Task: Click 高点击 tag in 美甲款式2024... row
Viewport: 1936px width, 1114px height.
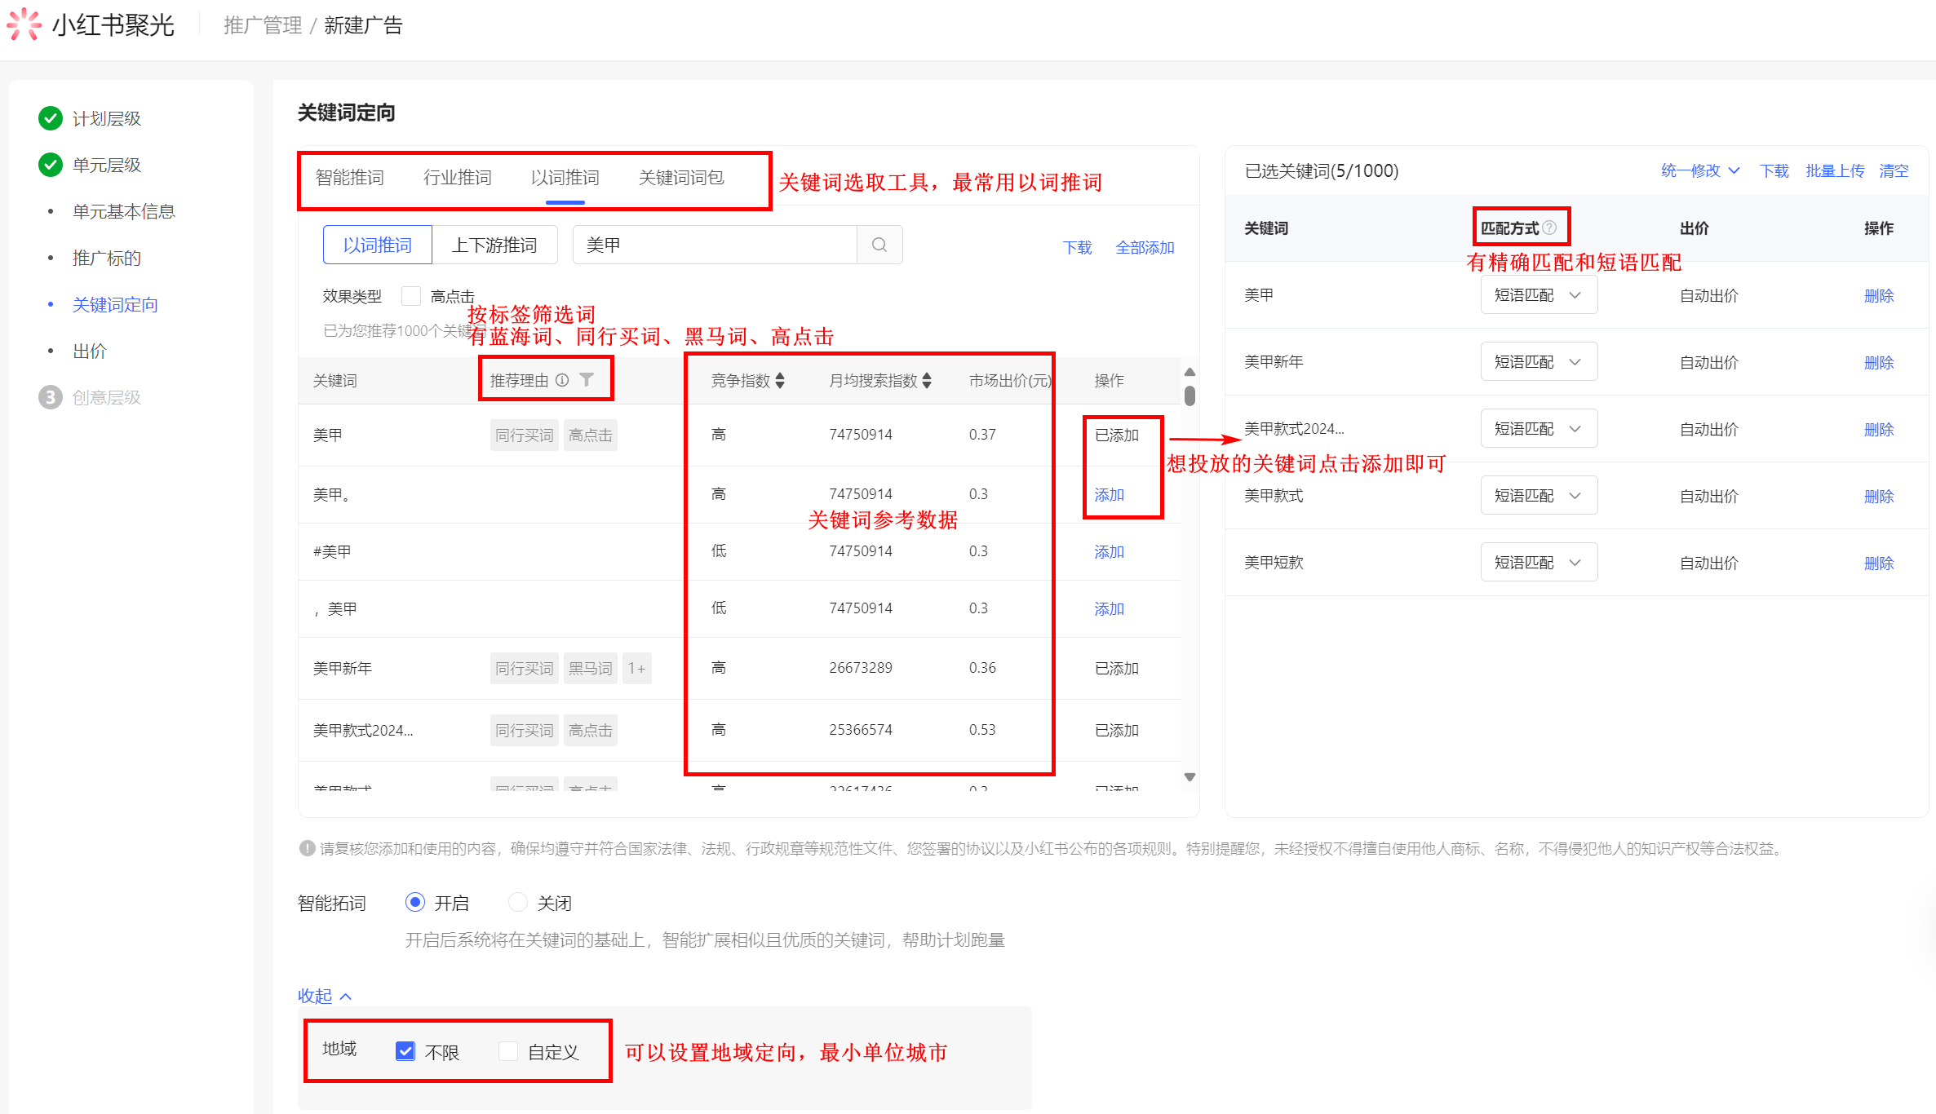Action: 591,731
